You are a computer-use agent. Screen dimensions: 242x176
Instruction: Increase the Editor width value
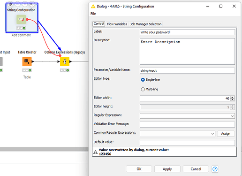click(x=232, y=97)
